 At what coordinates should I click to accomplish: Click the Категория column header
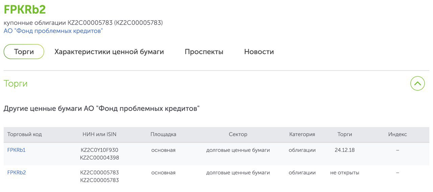(x=302, y=134)
